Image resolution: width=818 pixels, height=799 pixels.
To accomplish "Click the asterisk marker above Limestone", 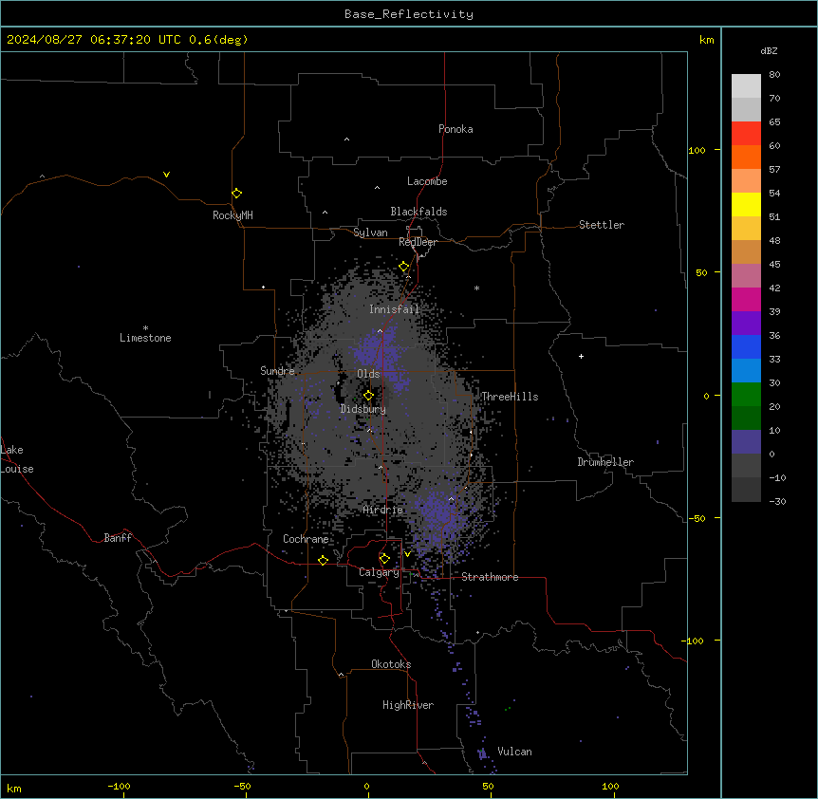I will (x=145, y=328).
